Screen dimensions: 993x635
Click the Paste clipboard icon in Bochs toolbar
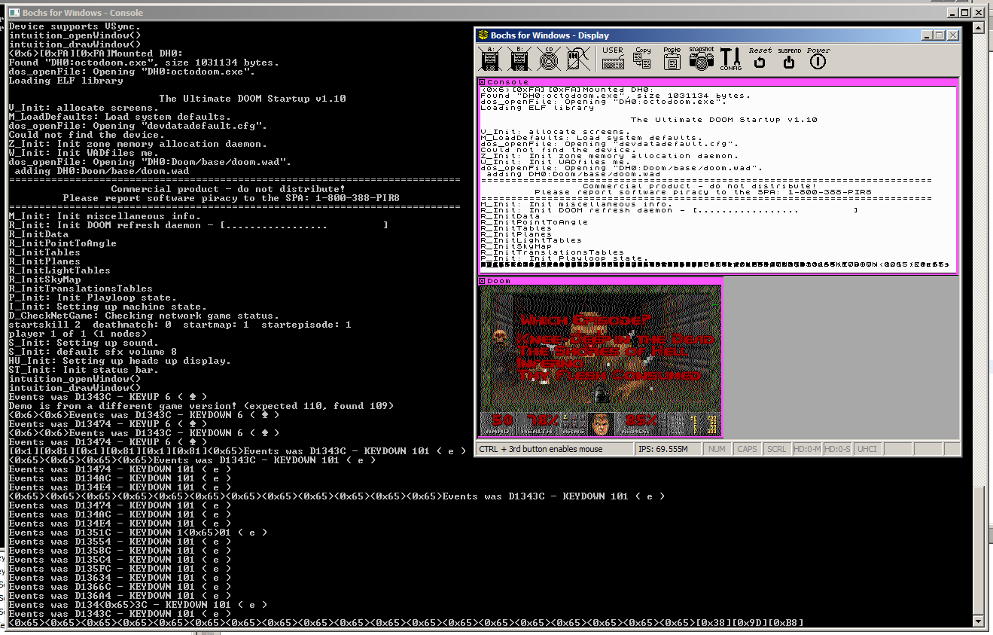pos(672,58)
